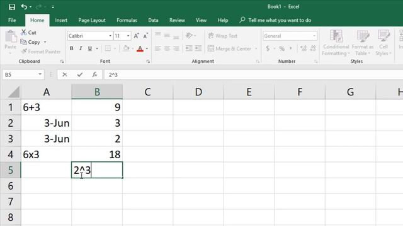Open the View tab
Viewport: 403px width, 226px height.
coord(201,20)
